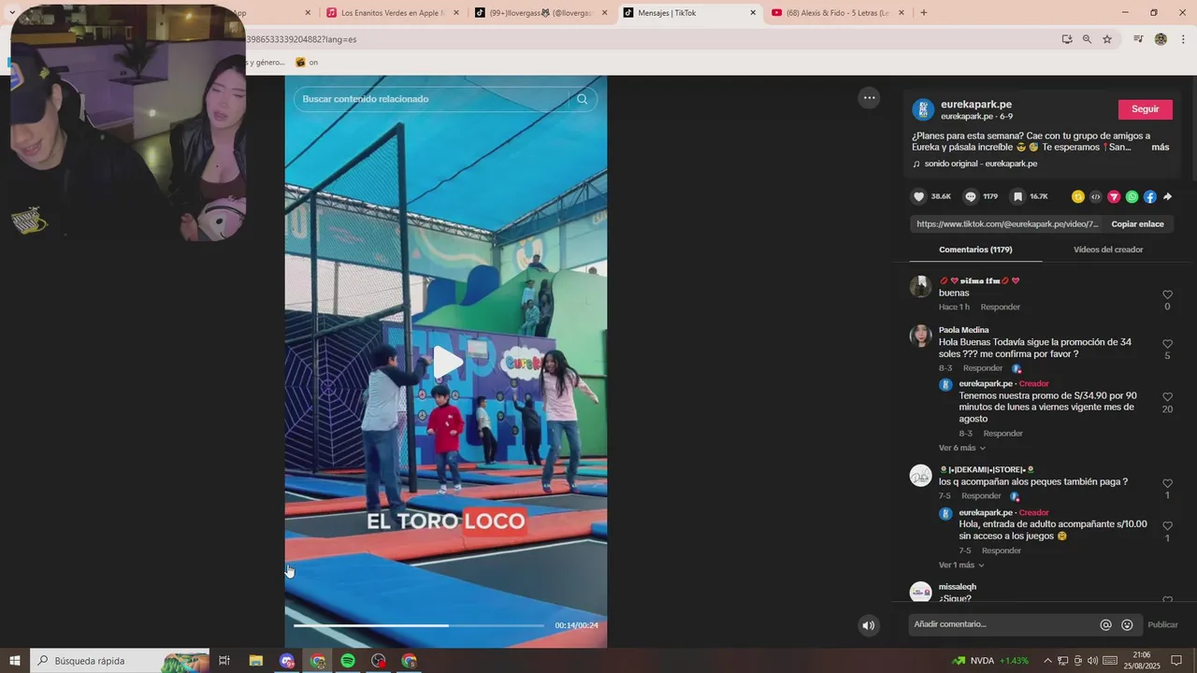The image size is (1197, 673).
Task: Open the media controls icon in Chrome toolbar
Action: [x=1138, y=39]
